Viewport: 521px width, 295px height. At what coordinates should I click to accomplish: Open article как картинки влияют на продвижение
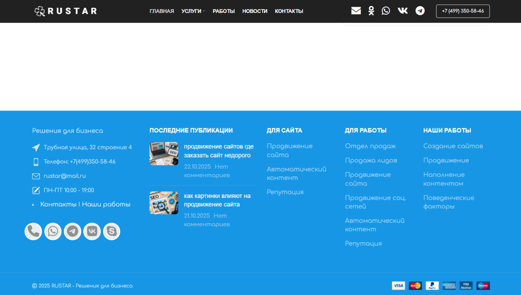pos(217,200)
